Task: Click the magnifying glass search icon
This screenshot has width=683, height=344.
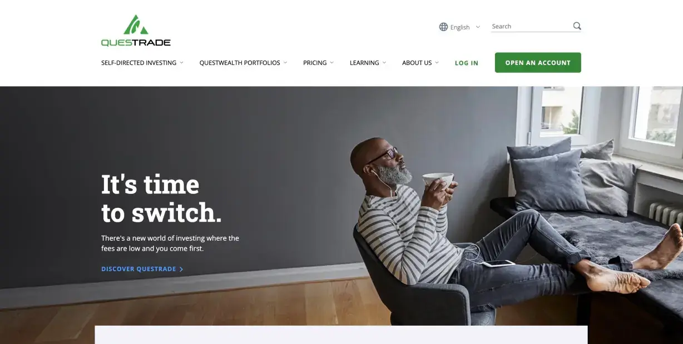Action: pos(577,26)
